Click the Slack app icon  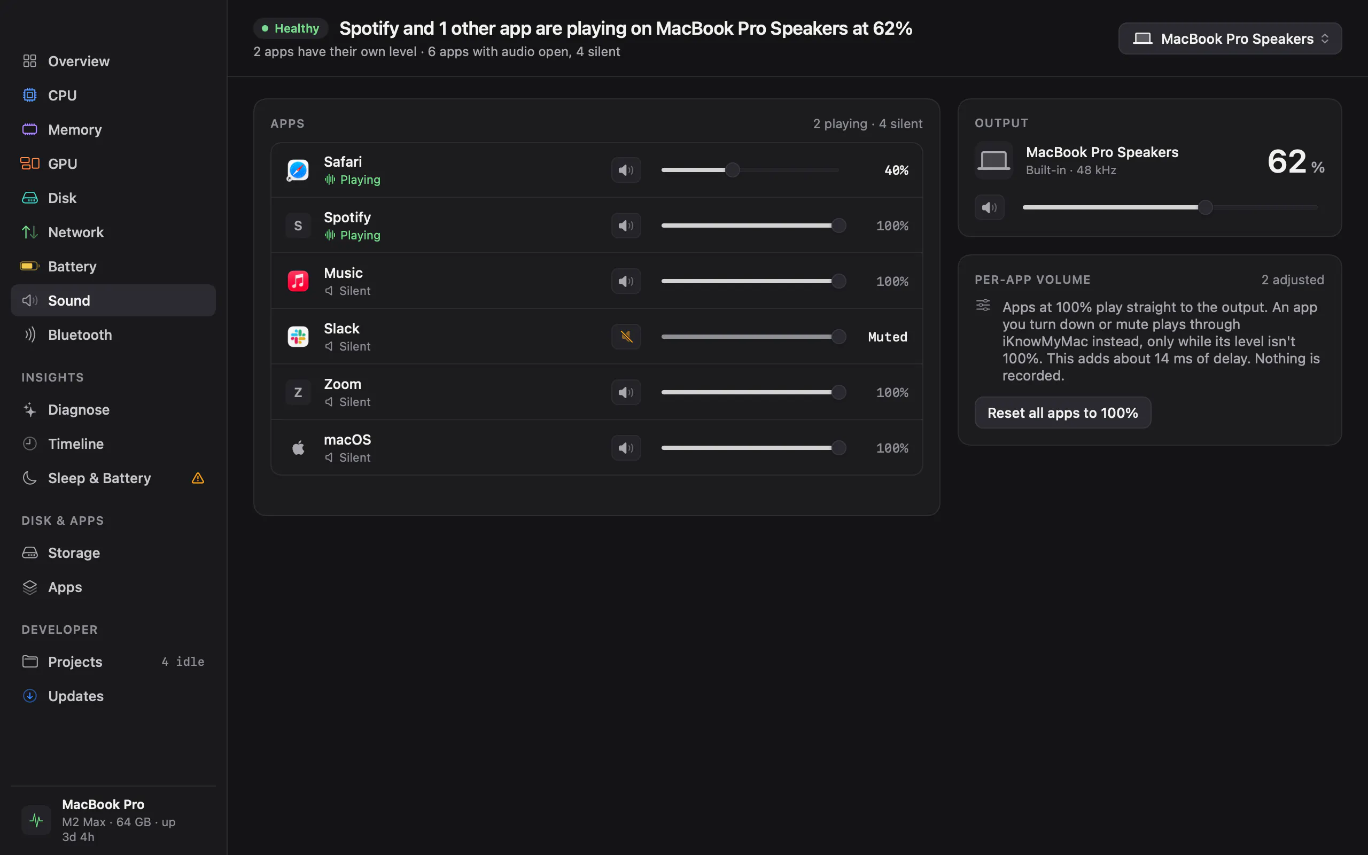(298, 337)
